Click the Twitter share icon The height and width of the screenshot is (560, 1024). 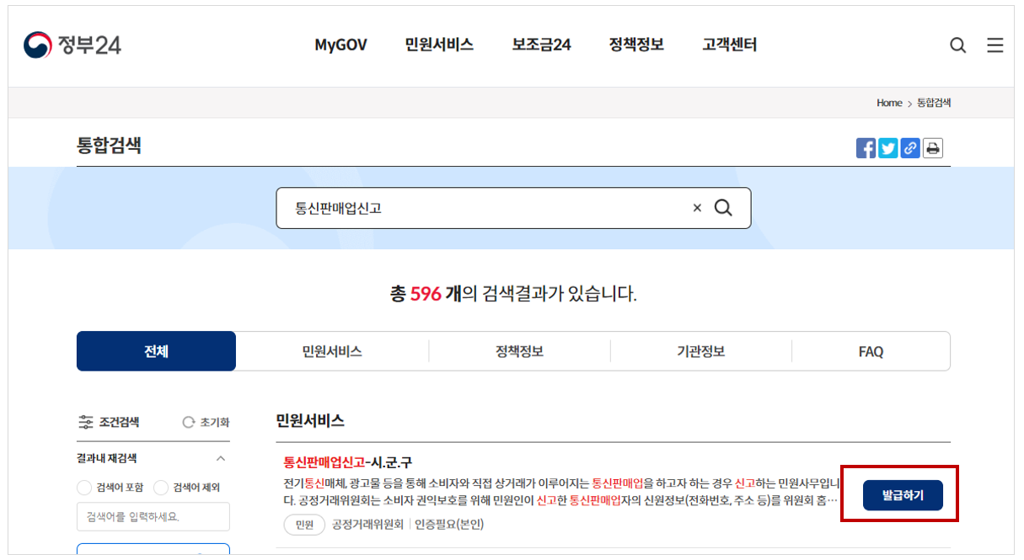887,147
